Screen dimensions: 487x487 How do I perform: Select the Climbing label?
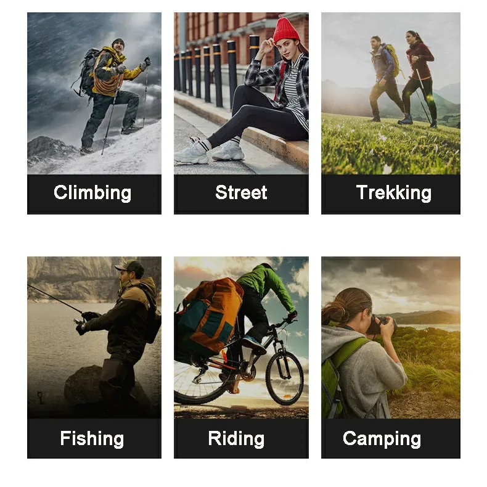pos(92,193)
